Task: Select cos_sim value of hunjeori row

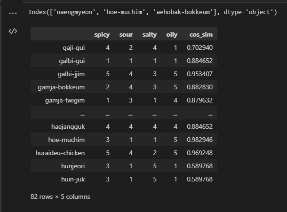Action: [x=199, y=166]
